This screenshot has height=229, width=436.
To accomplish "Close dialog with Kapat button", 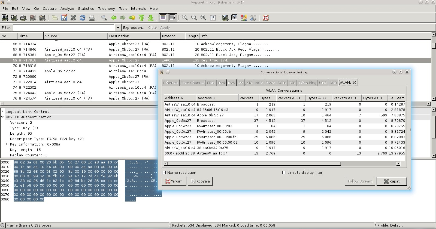I will coord(392,181).
